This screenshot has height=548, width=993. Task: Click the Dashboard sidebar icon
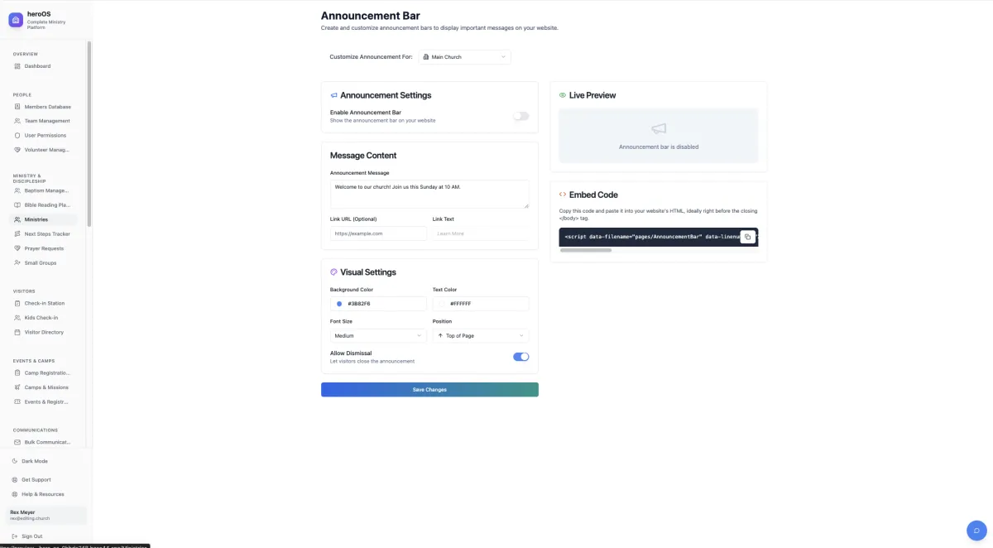click(17, 66)
